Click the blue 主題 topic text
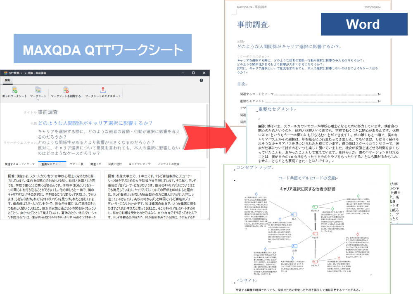This screenshot has height=294, width=413. [95, 123]
